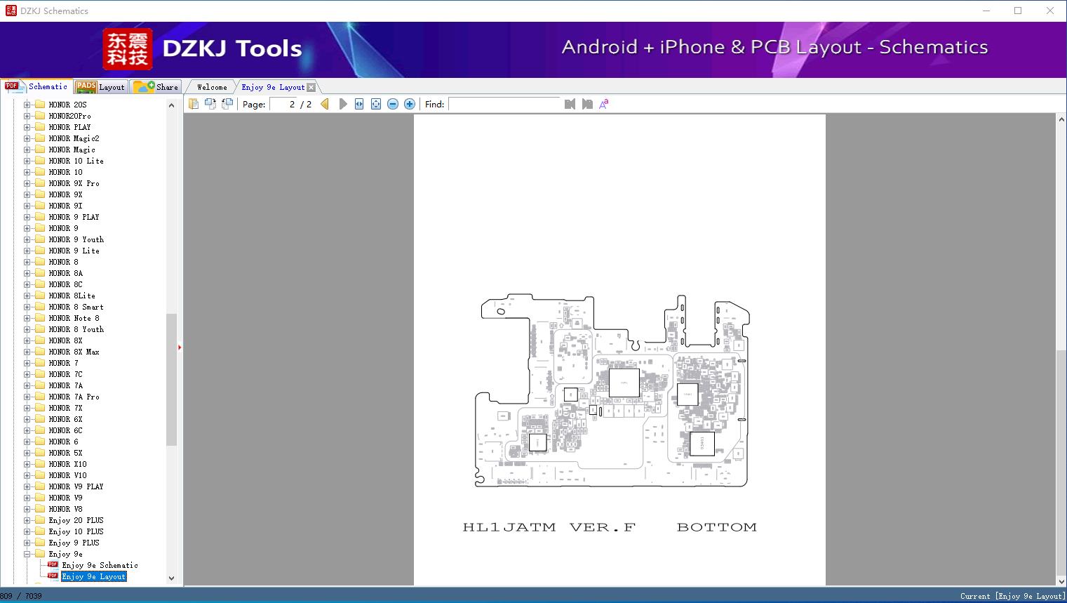Click the Find text field
1067x603 pixels.
[x=505, y=104]
